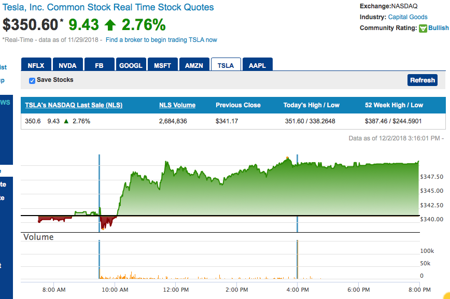Viewport: 450px width, 299px height.
Task: Click the Tesla, Inc. Common Stock title
Action: click(108, 7)
